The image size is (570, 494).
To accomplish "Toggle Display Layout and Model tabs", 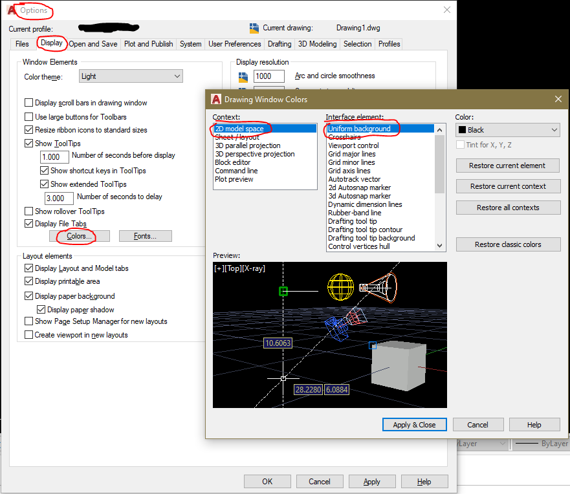I will (x=28, y=268).
